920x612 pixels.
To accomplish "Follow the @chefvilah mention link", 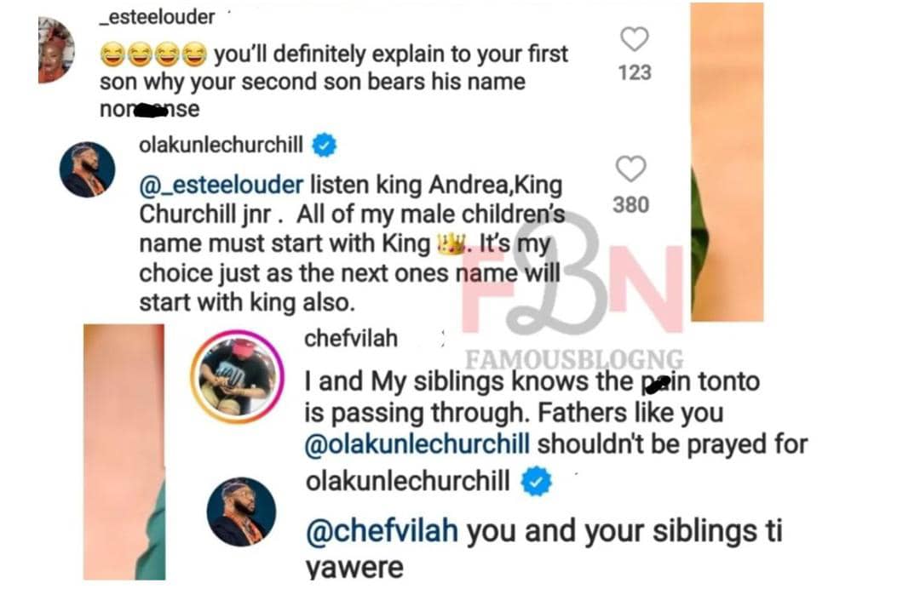I will pos(382,531).
